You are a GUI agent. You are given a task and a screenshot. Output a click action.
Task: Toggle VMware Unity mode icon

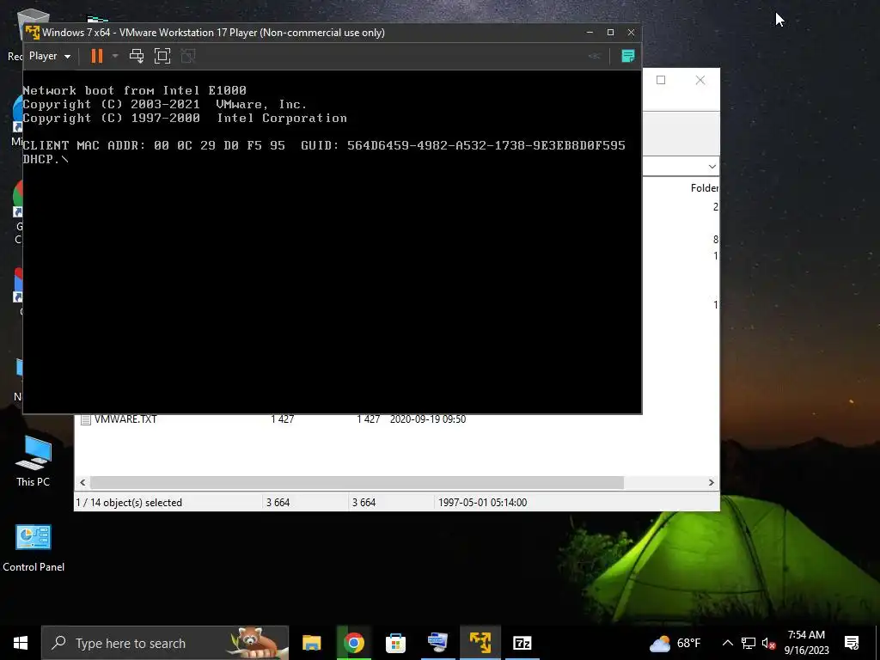click(188, 56)
